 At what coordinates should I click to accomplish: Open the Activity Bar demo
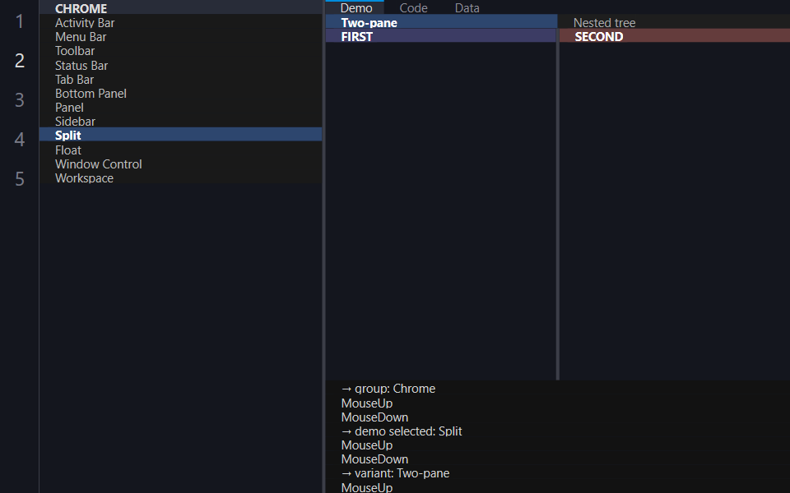[180, 23]
